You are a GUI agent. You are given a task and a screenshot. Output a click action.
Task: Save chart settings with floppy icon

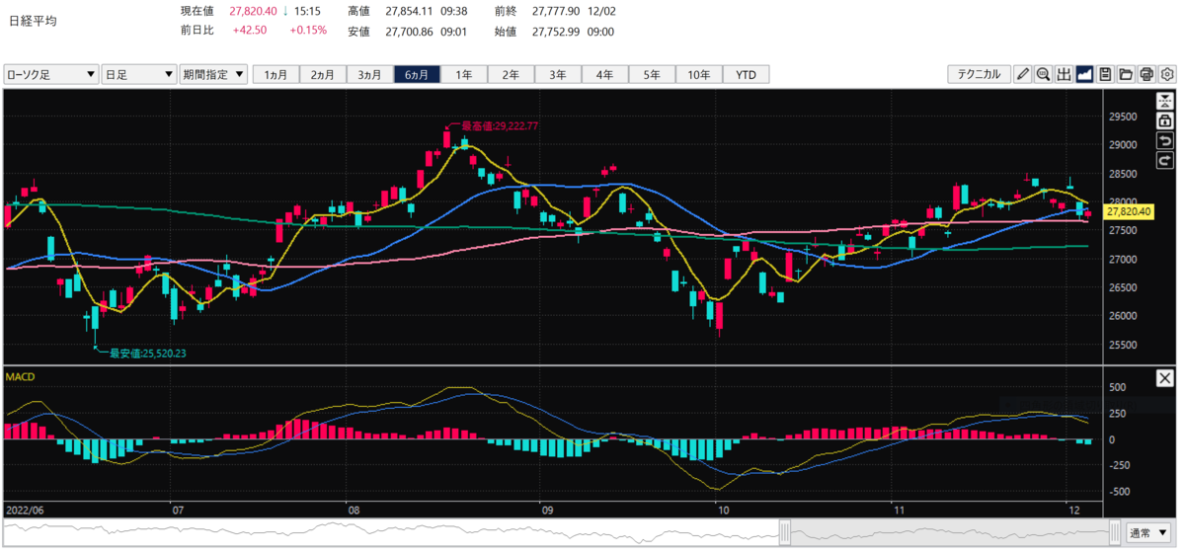(1105, 74)
